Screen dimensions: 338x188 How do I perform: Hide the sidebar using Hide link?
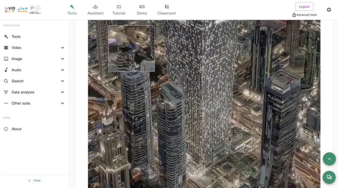[34, 181]
